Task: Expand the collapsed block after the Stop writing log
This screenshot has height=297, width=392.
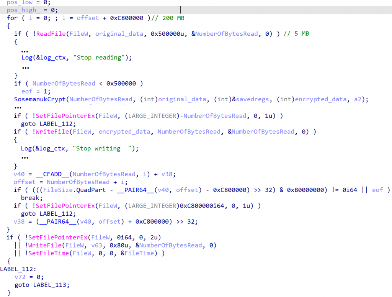Action: click(25, 157)
